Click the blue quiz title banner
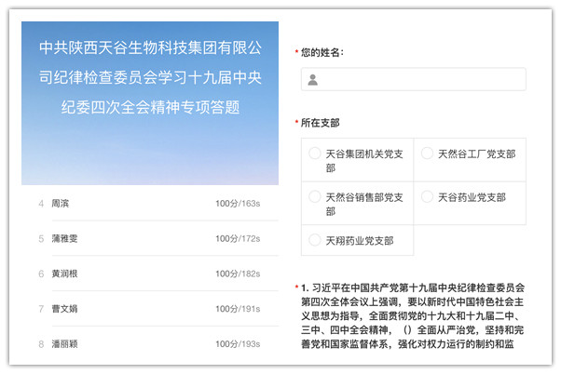561x374 pixels. (x=149, y=79)
